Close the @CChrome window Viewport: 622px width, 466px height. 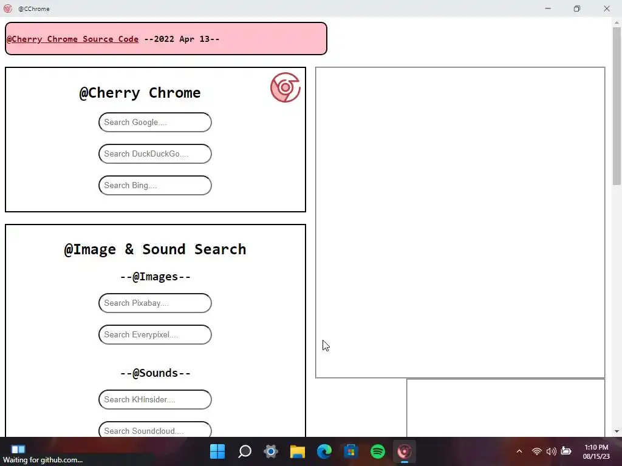(x=607, y=8)
